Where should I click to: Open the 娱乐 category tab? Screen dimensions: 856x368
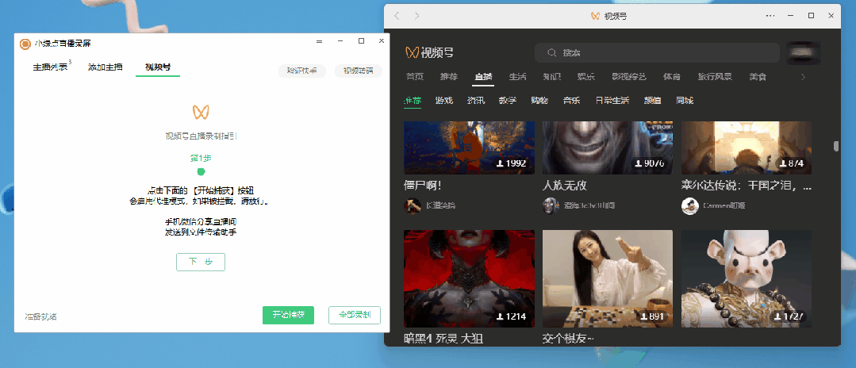585,77
